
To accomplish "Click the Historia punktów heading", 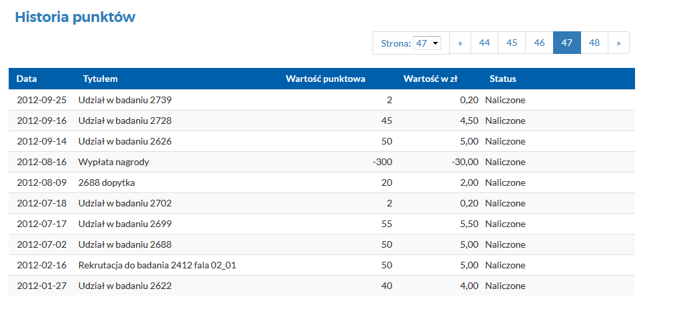I will point(75,17).
